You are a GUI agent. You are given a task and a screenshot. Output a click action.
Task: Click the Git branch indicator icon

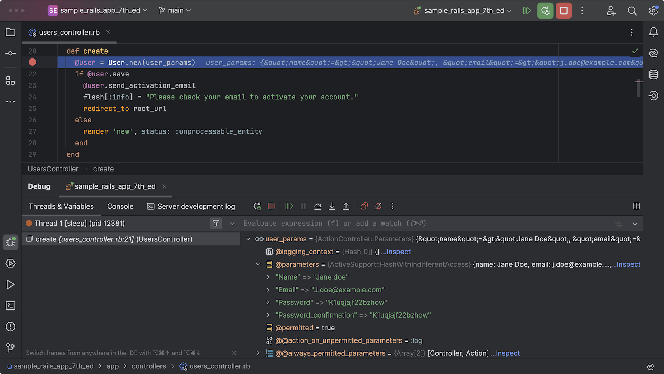click(162, 10)
